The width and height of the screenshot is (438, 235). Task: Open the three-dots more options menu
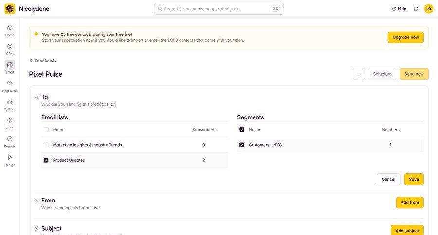coord(359,74)
